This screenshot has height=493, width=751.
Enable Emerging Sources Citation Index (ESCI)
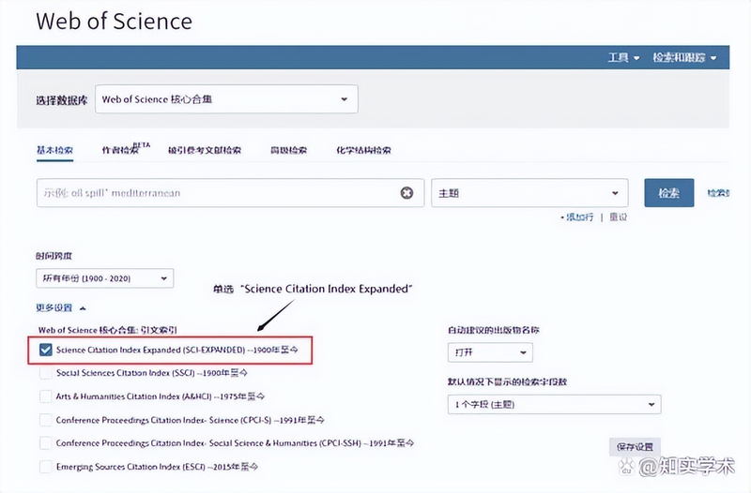(46, 466)
